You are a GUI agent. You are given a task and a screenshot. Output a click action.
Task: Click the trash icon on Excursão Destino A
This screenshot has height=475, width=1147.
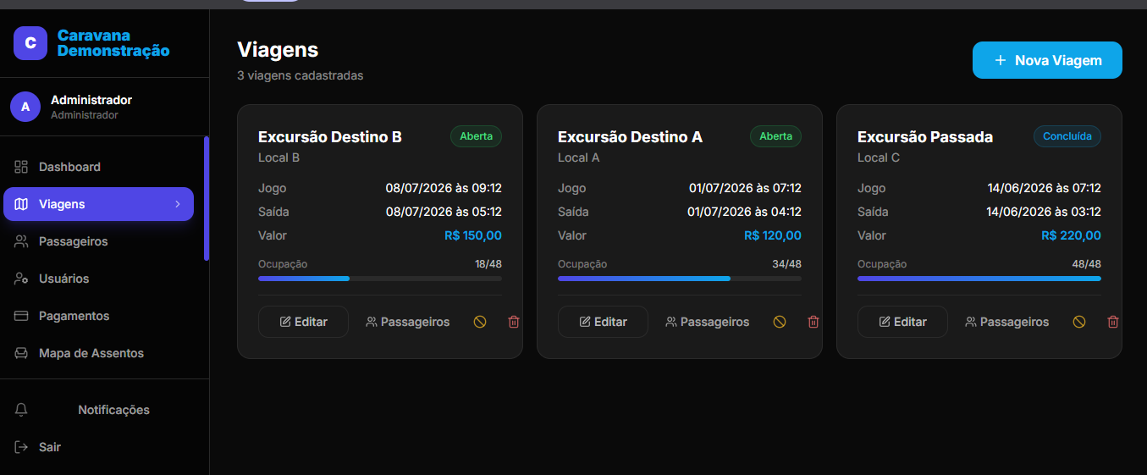click(x=813, y=322)
